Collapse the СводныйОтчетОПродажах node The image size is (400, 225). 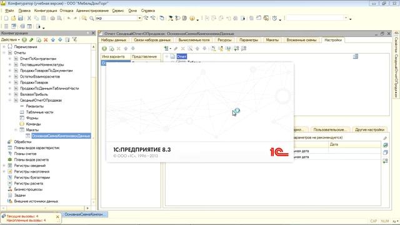click(x=10, y=100)
